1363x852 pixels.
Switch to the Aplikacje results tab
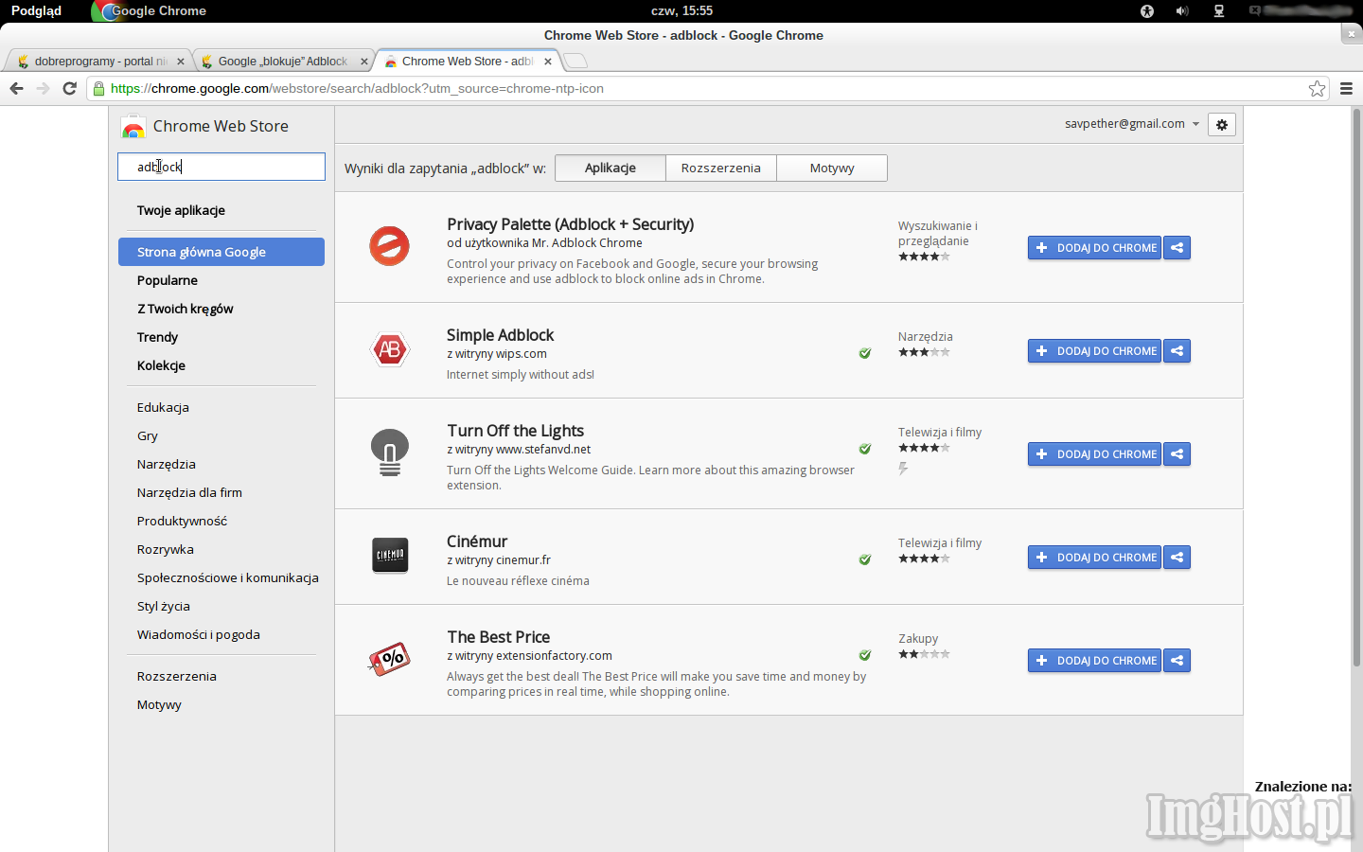[611, 168]
